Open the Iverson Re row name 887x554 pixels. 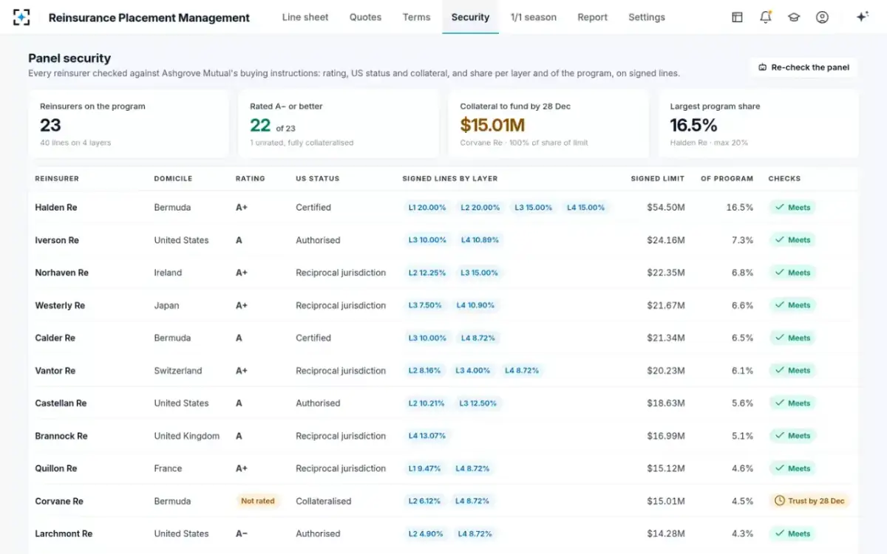pos(57,240)
